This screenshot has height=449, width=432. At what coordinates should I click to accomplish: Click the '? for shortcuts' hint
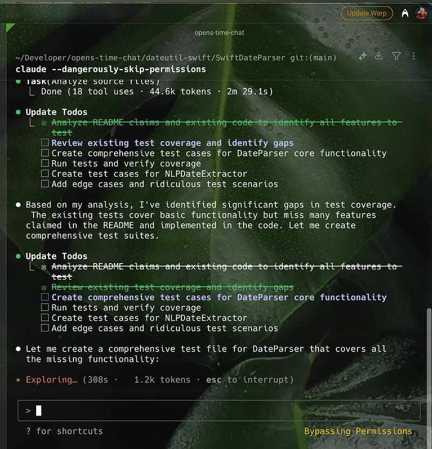click(64, 431)
